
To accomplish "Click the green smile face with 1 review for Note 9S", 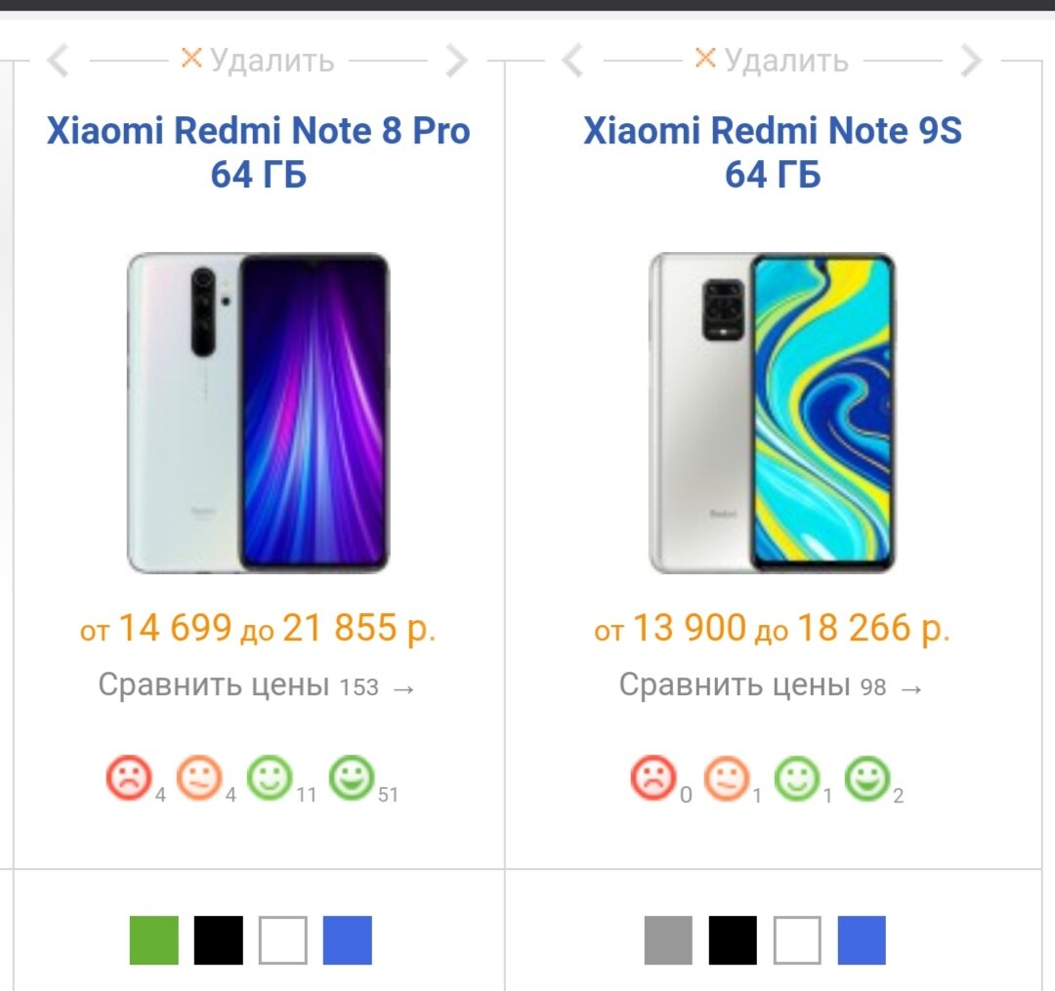I will [x=797, y=778].
